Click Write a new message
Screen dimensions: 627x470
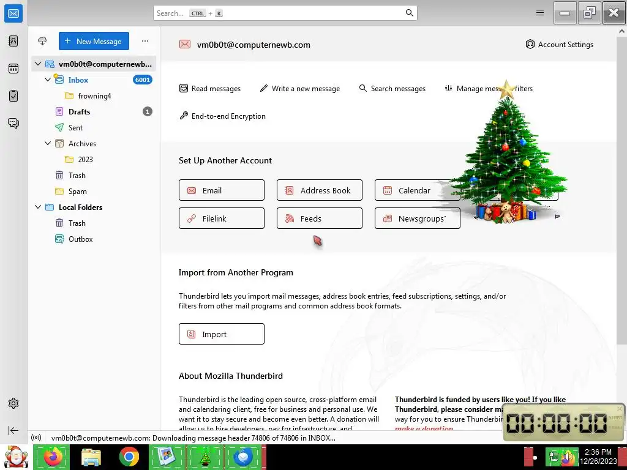click(300, 88)
